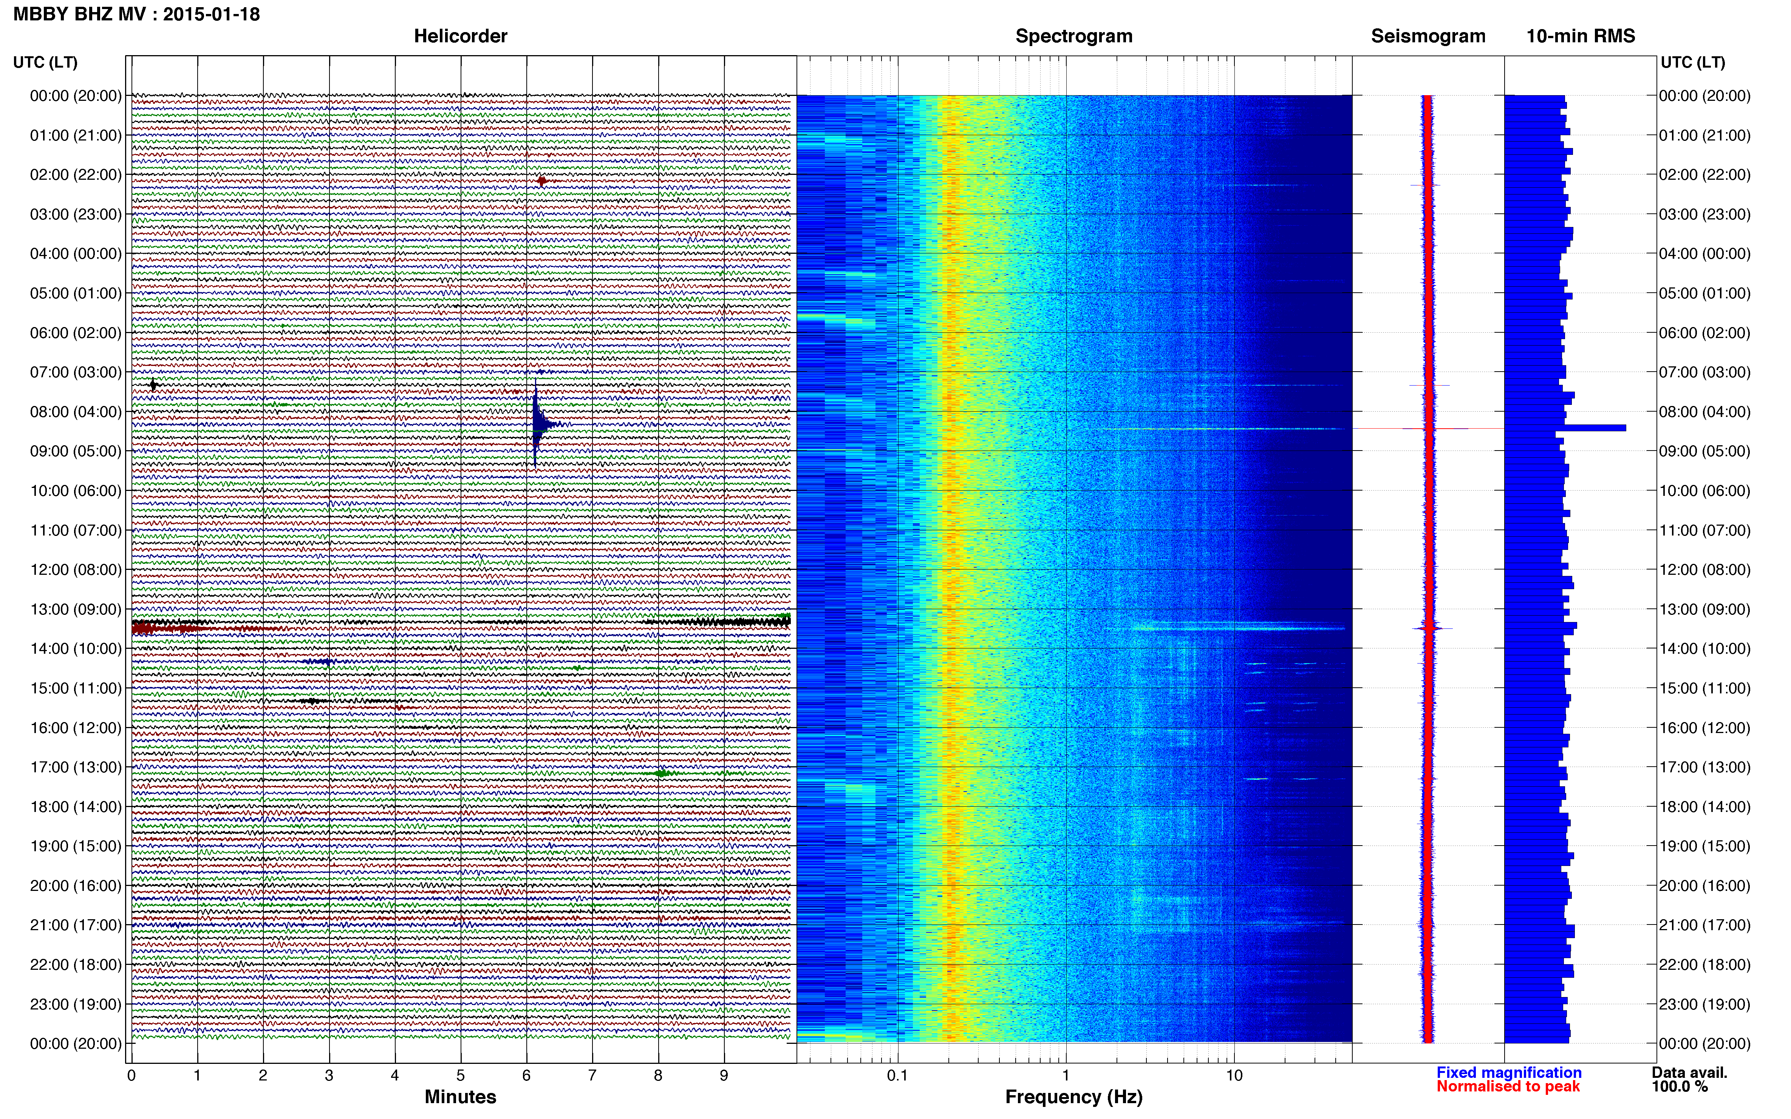Click the '10' frequency tick label

(1234, 1075)
